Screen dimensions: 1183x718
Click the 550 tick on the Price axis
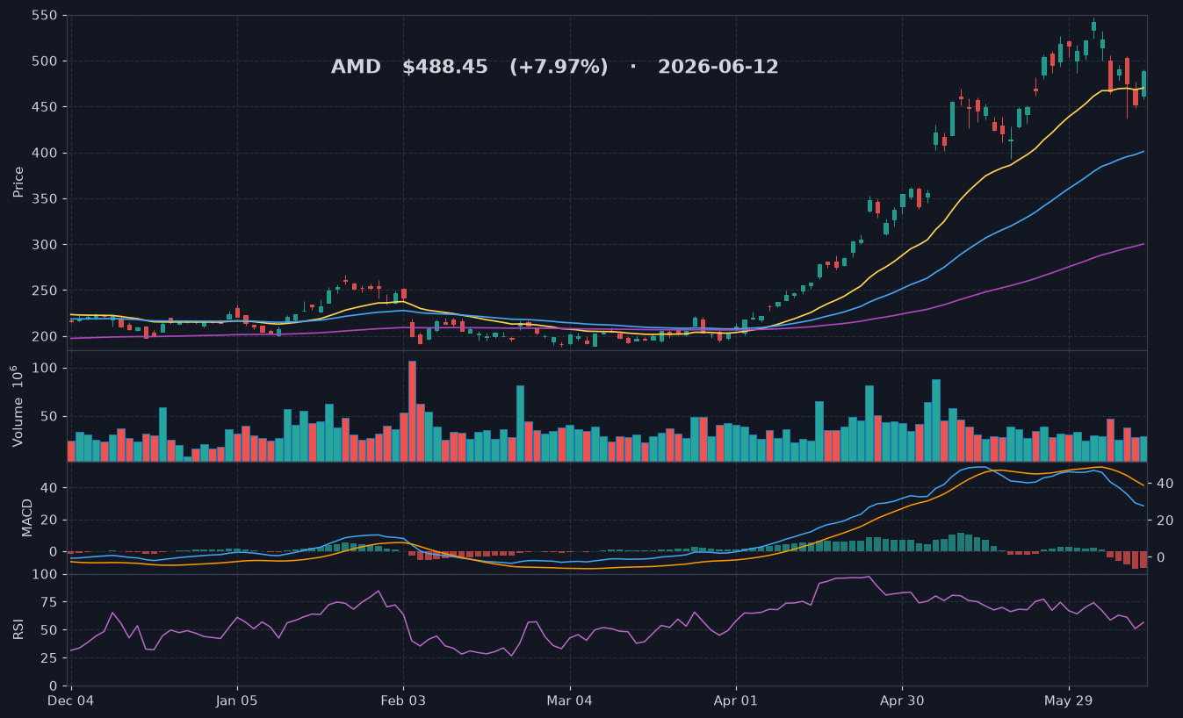click(x=45, y=16)
